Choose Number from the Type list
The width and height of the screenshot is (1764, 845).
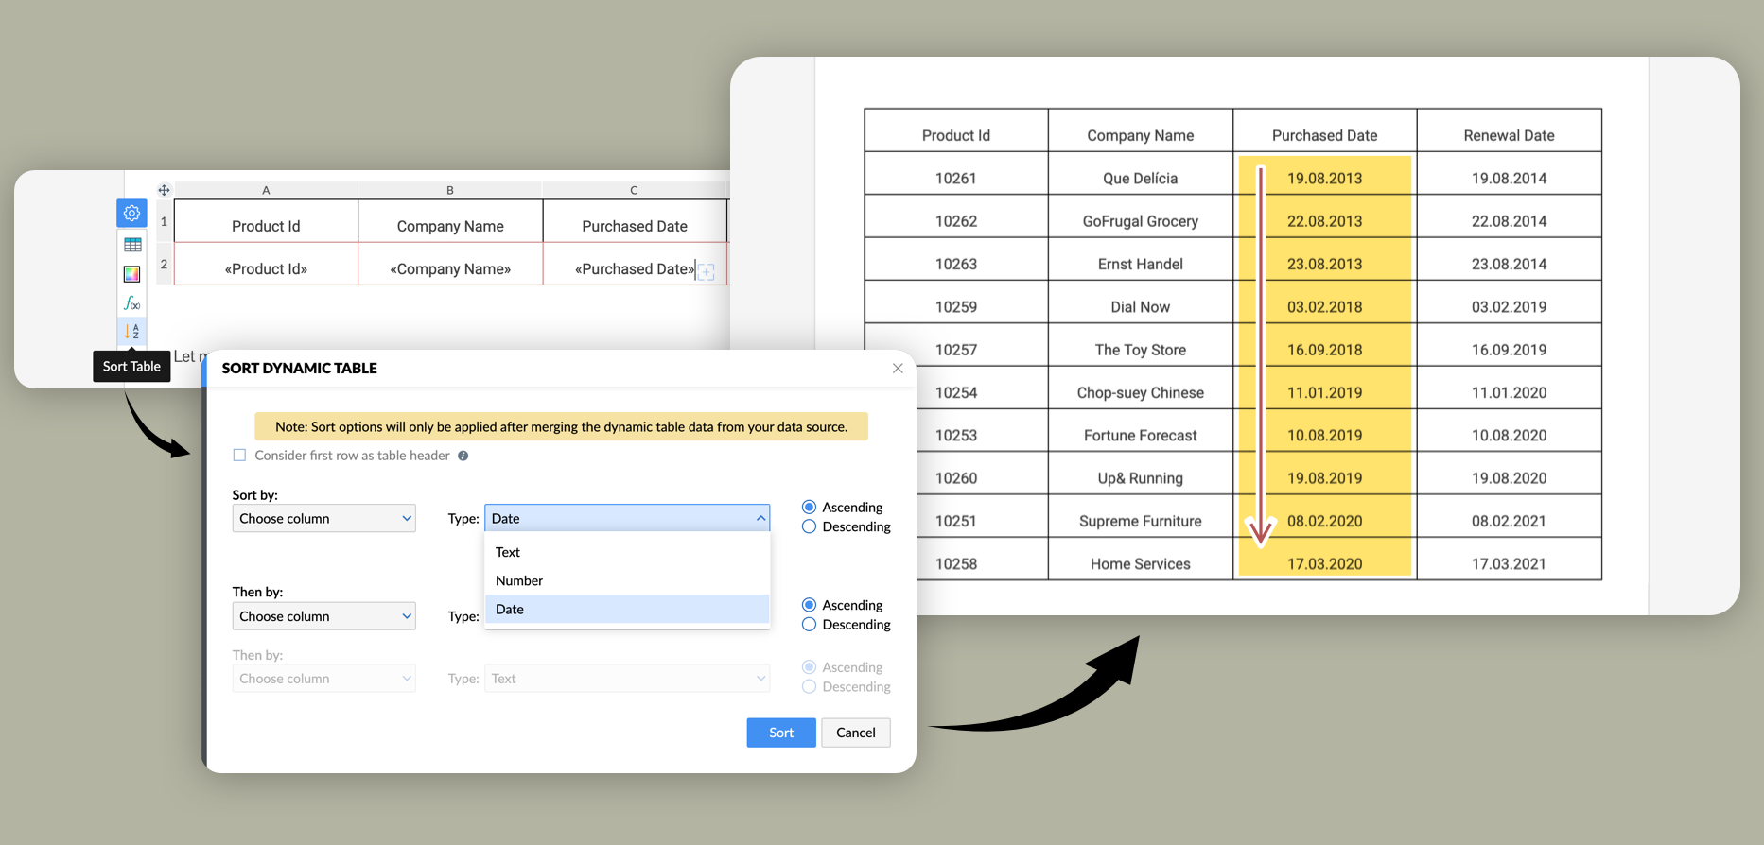click(x=519, y=581)
